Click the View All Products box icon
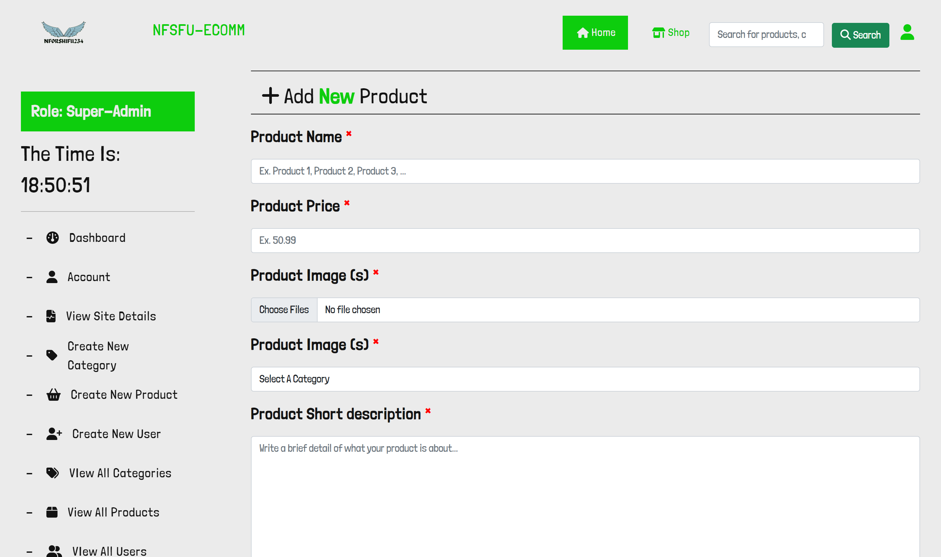The height and width of the screenshot is (557, 941). coord(52,512)
